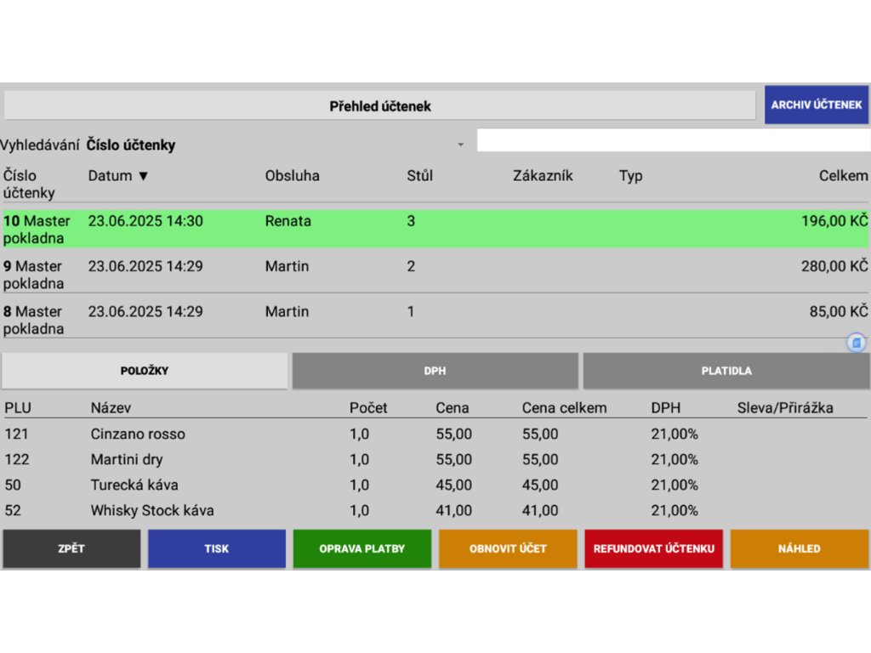Select receipt 9 for table 2
Viewport: 871px width, 653px height.
tap(435, 274)
